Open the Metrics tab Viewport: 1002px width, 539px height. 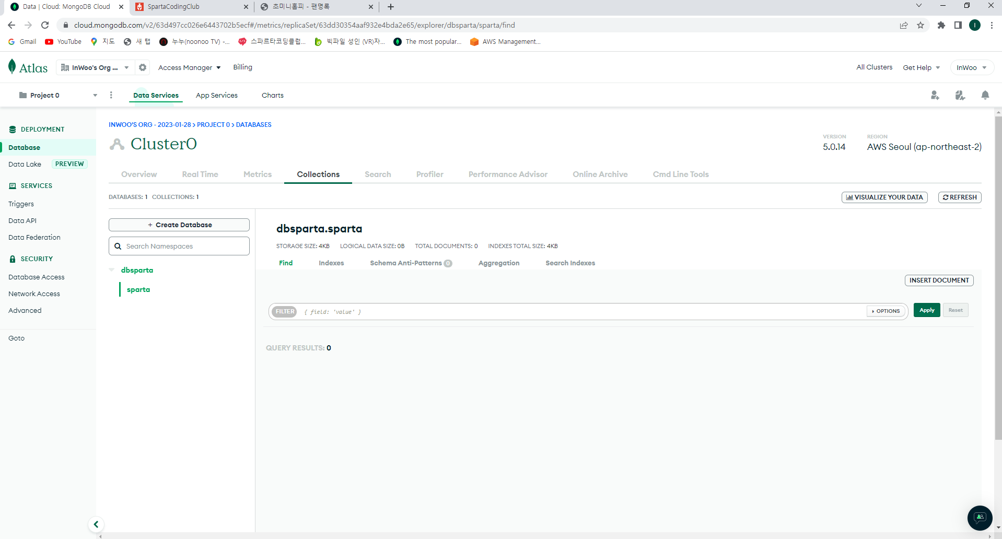[x=258, y=174]
